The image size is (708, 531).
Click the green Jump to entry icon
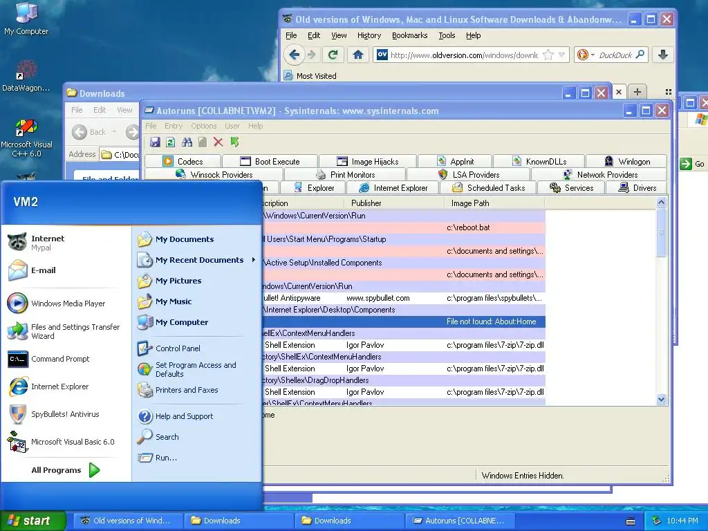click(x=234, y=142)
